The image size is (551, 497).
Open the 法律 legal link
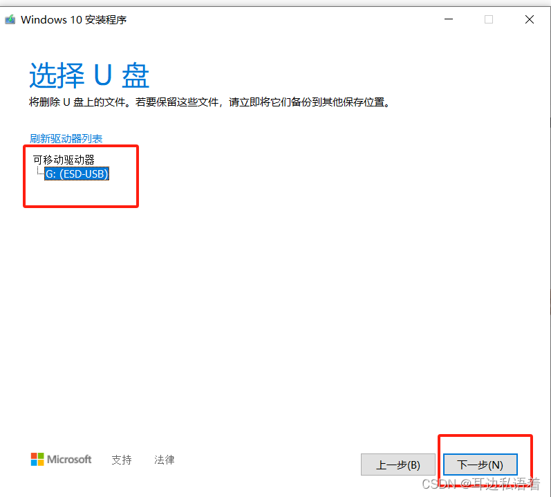tap(164, 460)
